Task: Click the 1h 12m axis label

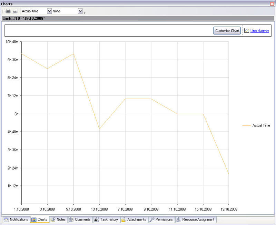Action: point(13,186)
